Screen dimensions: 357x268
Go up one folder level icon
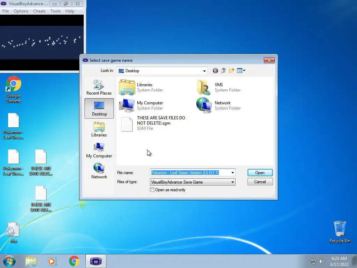point(223,70)
